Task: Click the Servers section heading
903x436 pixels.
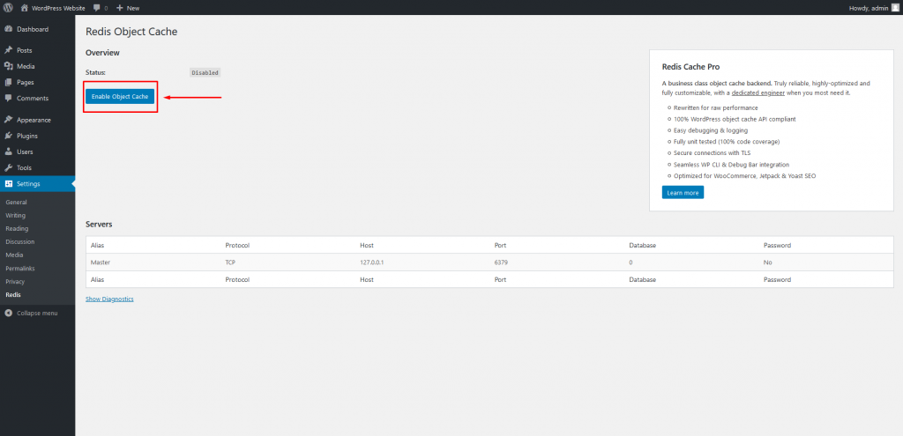Action: click(x=99, y=224)
